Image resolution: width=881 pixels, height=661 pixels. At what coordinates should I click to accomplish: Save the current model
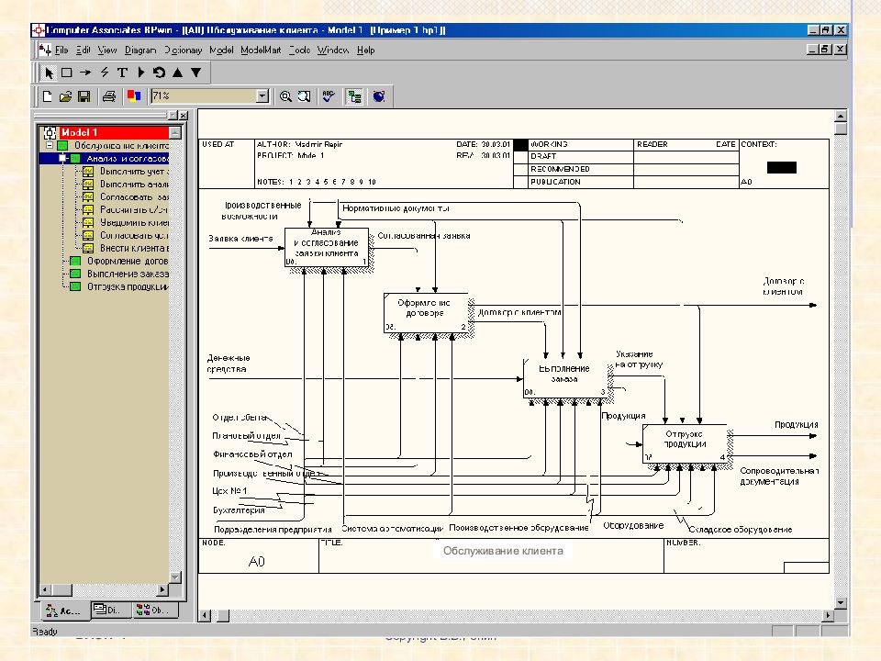pos(84,96)
